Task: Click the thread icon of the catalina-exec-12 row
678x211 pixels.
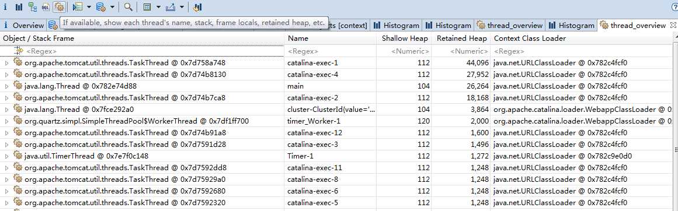Action: pos(18,132)
